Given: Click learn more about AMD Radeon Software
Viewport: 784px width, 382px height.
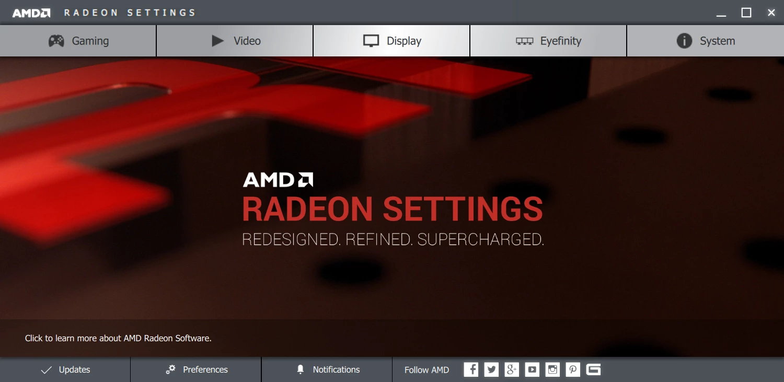Looking at the screenshot, I should [x=118, y=338].
